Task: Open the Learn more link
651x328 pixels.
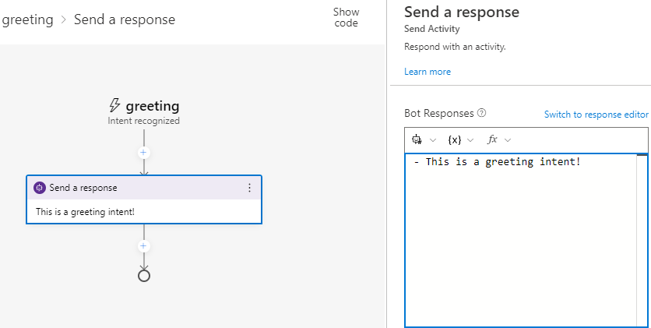Action: 427,72
